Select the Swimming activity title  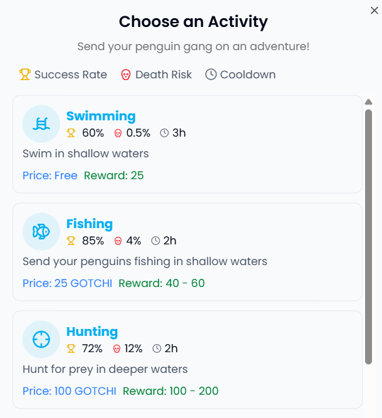pyautogui.click(x=101, y=116)
